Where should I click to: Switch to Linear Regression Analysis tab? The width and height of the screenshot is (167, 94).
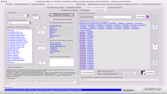pyautogui.click(x=55, y=8)
